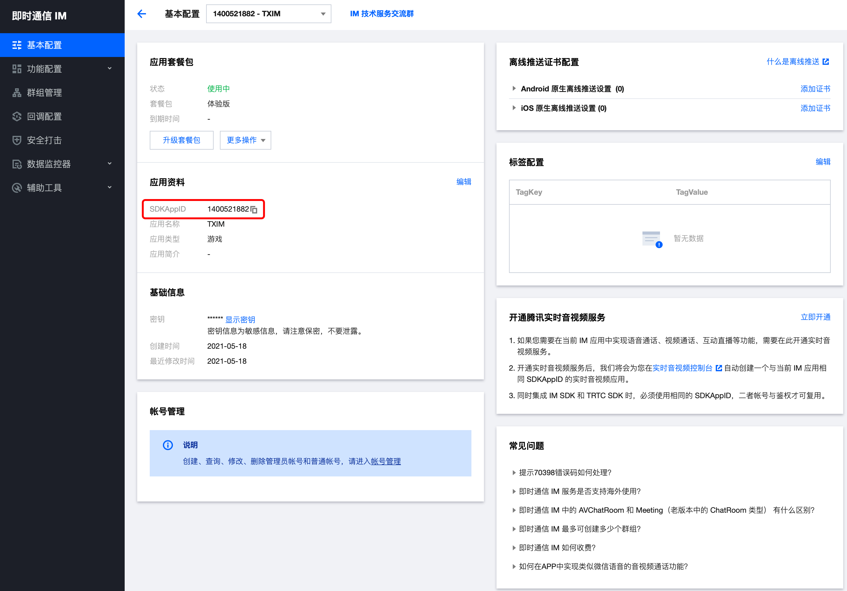Open the 群组管理 sidebar icon

click(17, 93)
